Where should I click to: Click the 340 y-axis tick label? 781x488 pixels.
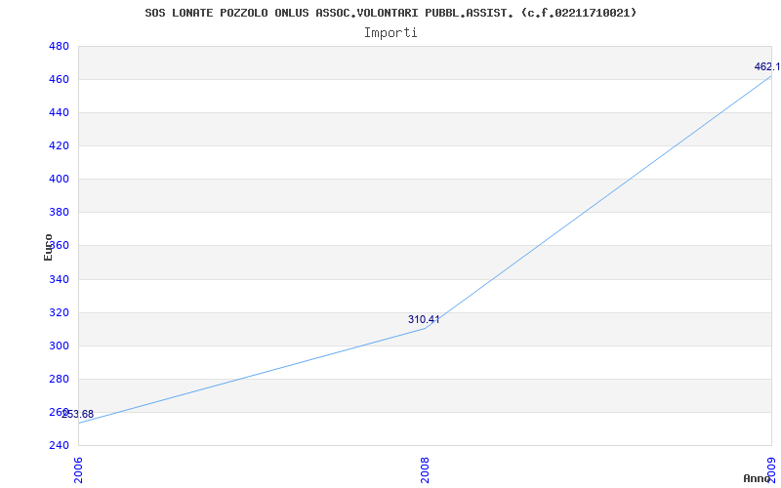(x=59, y=279)
